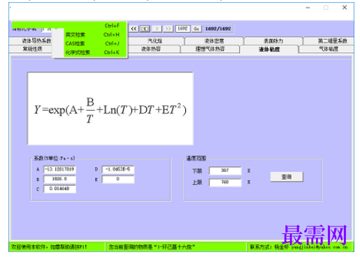Select the active 液体粘度 tab
360x257 pixels.
pos(269,49)
